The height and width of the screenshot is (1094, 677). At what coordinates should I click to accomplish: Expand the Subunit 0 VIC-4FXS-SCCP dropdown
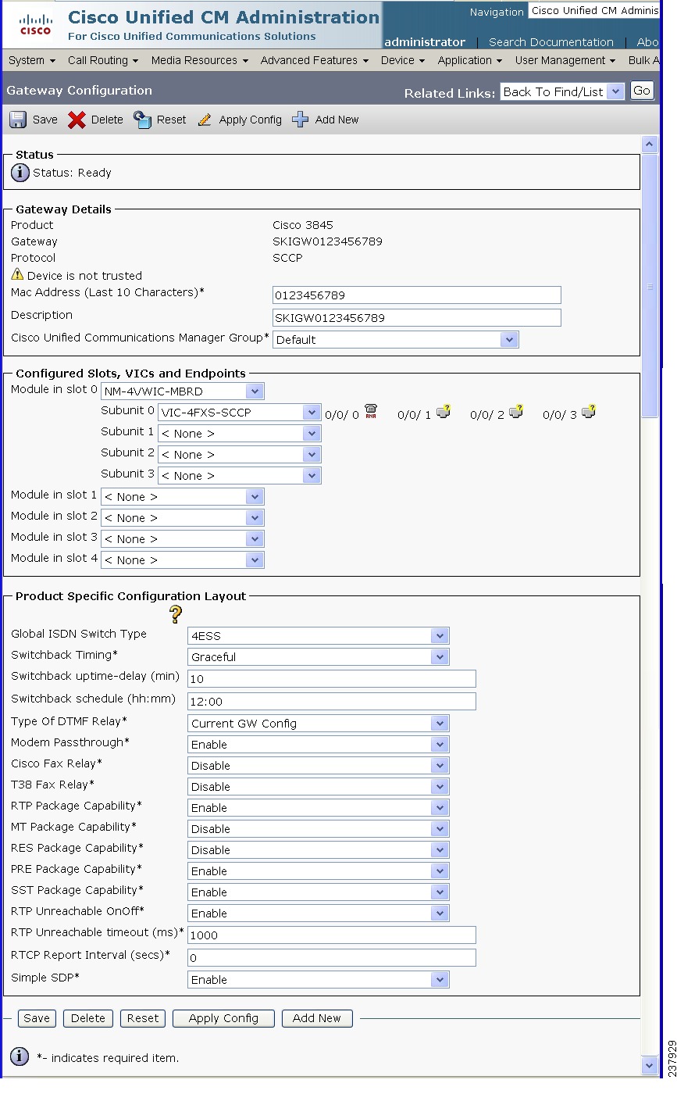[x=312, y=412]
